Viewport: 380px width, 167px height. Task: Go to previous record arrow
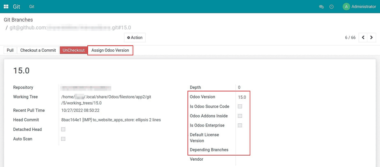[363, 37]
